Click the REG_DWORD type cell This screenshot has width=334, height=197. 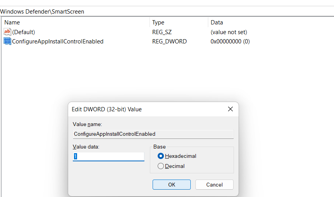coord(169,41)
